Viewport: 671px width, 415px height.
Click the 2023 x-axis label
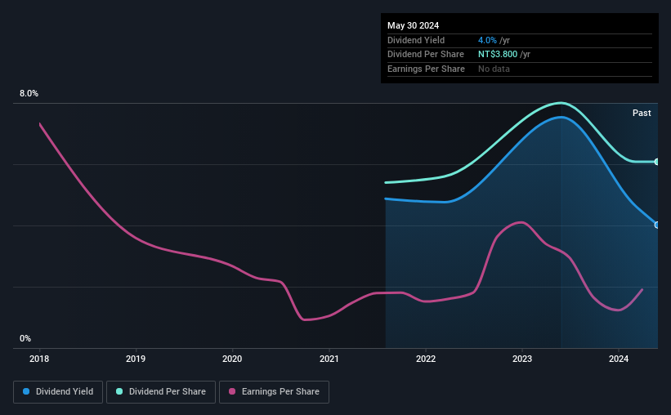pyautogui.click(x=522, y=359)
